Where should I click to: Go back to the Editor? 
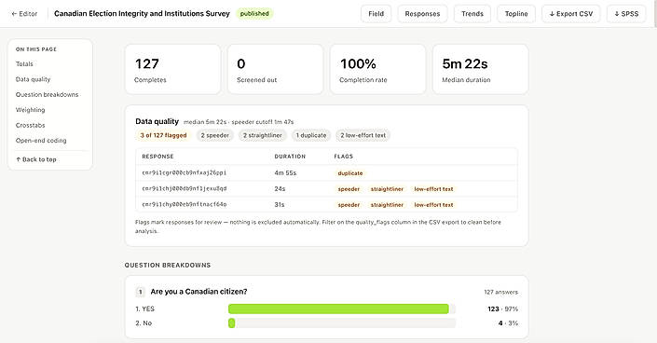coord(24,14)
